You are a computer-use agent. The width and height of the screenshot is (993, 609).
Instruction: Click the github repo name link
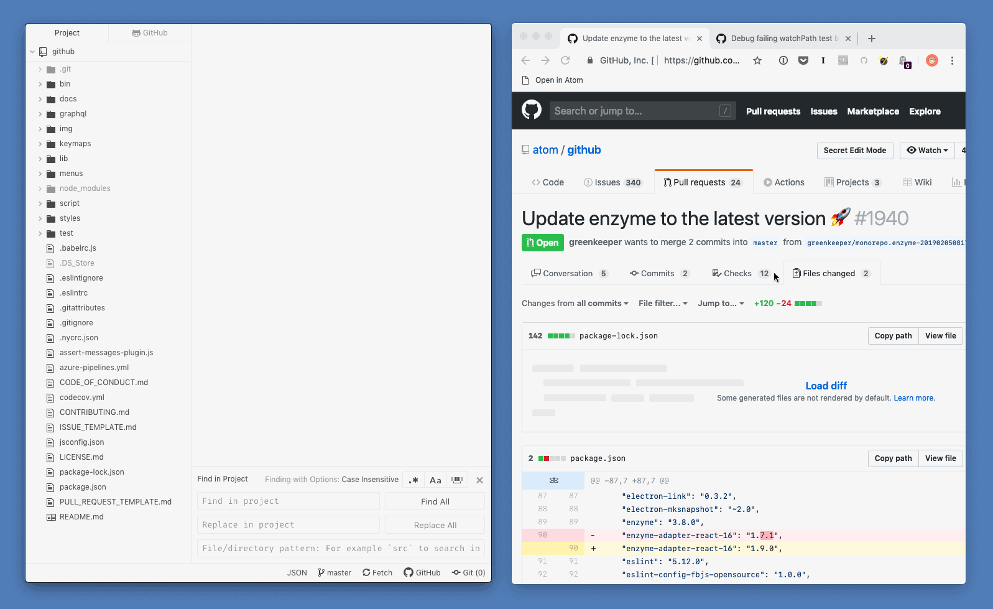pos(584,150)
